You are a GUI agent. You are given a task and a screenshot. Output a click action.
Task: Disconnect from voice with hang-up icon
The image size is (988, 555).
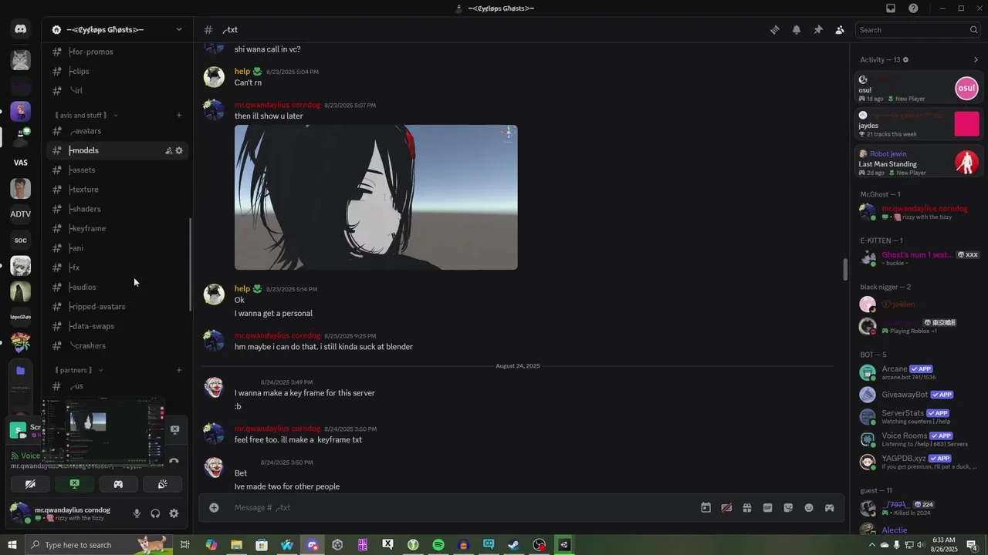coord(174,460)
